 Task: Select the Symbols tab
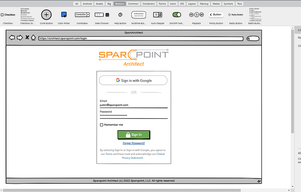[228, 4]
